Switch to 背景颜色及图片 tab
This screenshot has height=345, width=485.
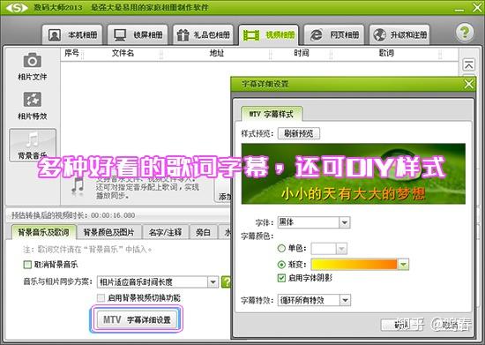coord(108,232)
